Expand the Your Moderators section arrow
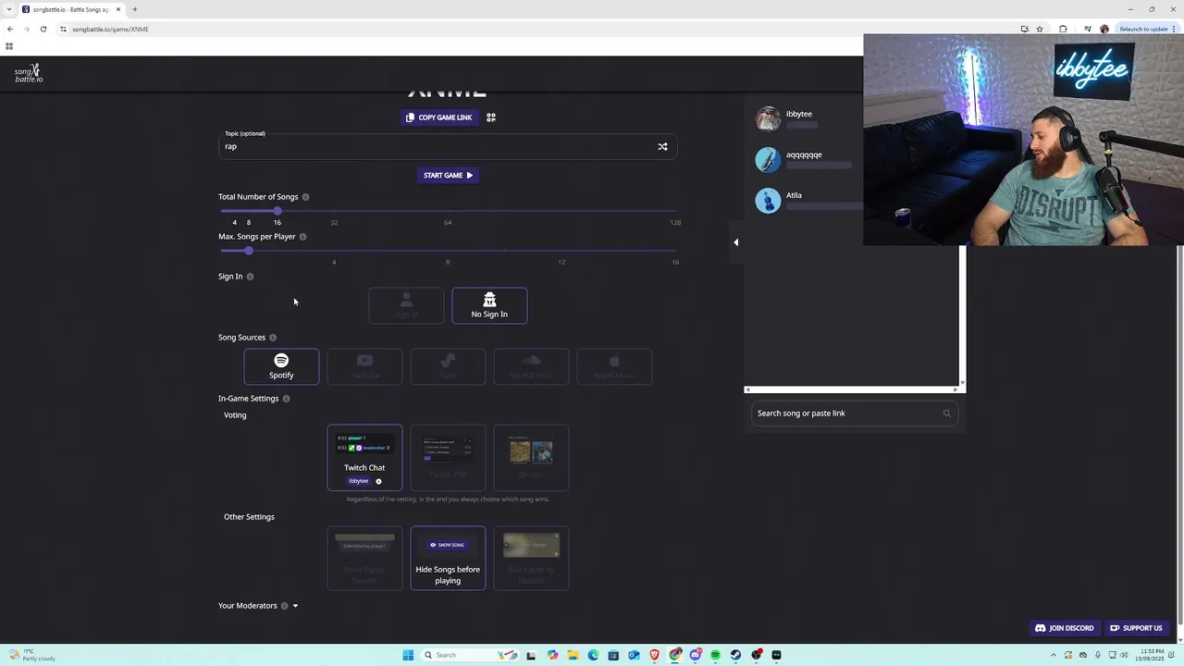The height and width of the screenshot is (666, 1184). pyautogui.click(x=295, y=606)
